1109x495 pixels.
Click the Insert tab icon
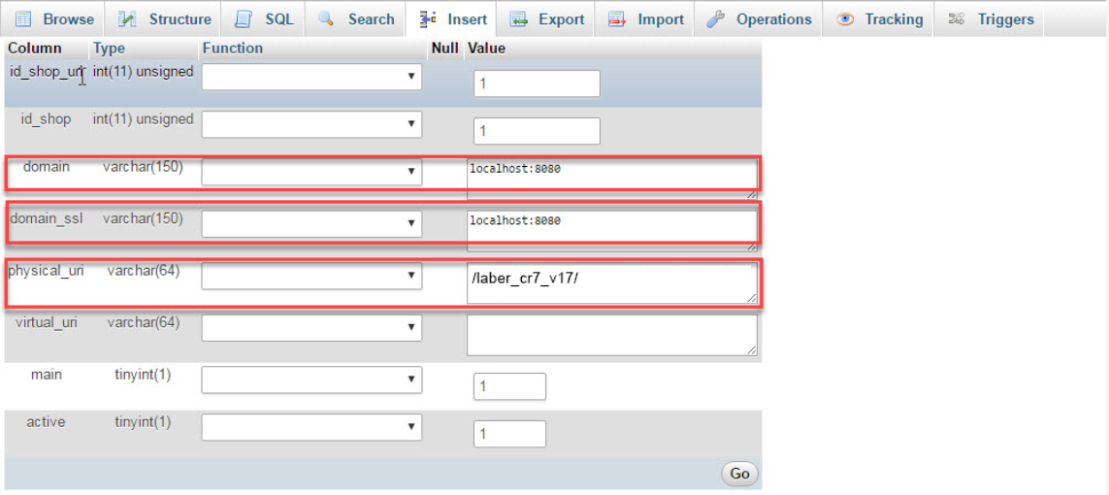(x=428, y=19)
